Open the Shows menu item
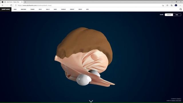Screen dimensions: 183x103 coord(15,9)
